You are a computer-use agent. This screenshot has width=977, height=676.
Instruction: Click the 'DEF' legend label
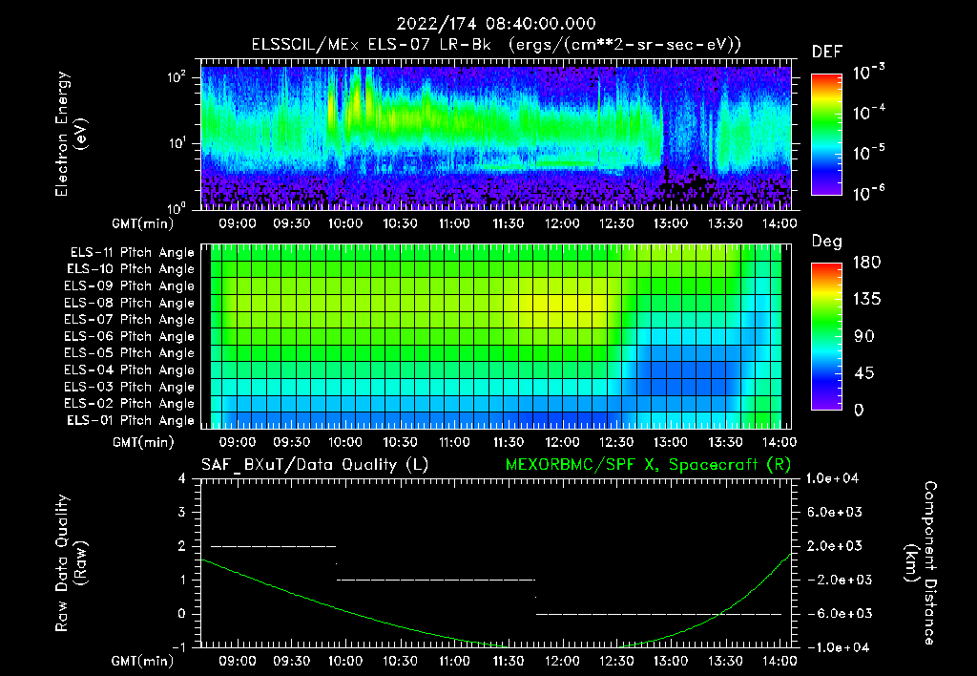(827, 53)
